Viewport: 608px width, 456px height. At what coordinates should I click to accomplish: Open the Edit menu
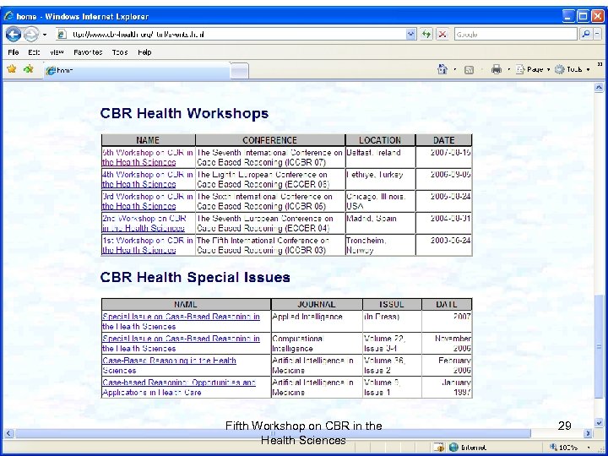34,52
